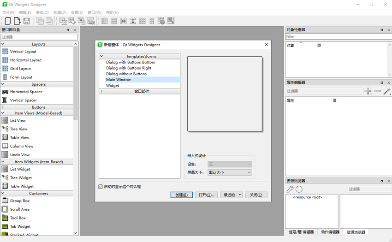Click the Save floppy-disk toolbar icon
Screen dimensions: 392x242
pos(27,21)
